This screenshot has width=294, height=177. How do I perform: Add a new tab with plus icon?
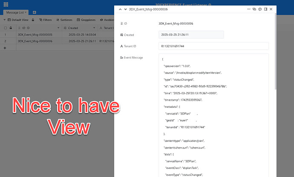[35, 12]
